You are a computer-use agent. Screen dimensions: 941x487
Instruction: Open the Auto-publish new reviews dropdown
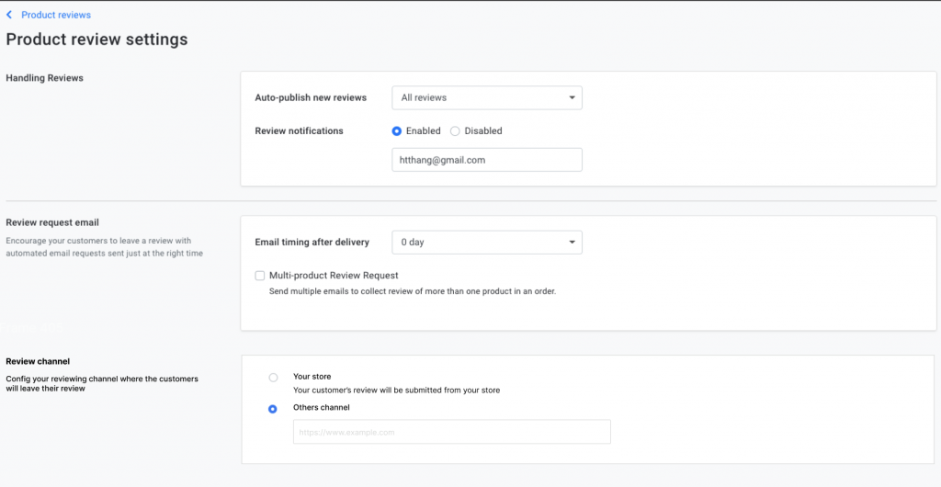(x=487, y=97)
